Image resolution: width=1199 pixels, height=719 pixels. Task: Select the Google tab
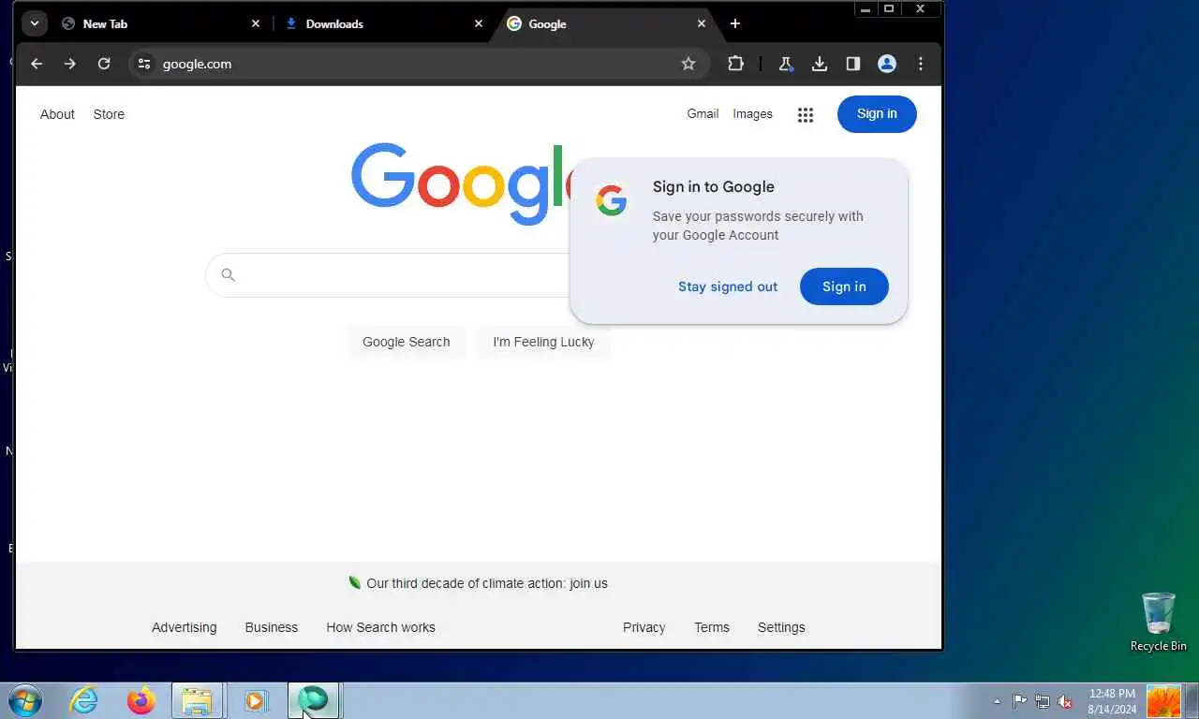(607, 23)
